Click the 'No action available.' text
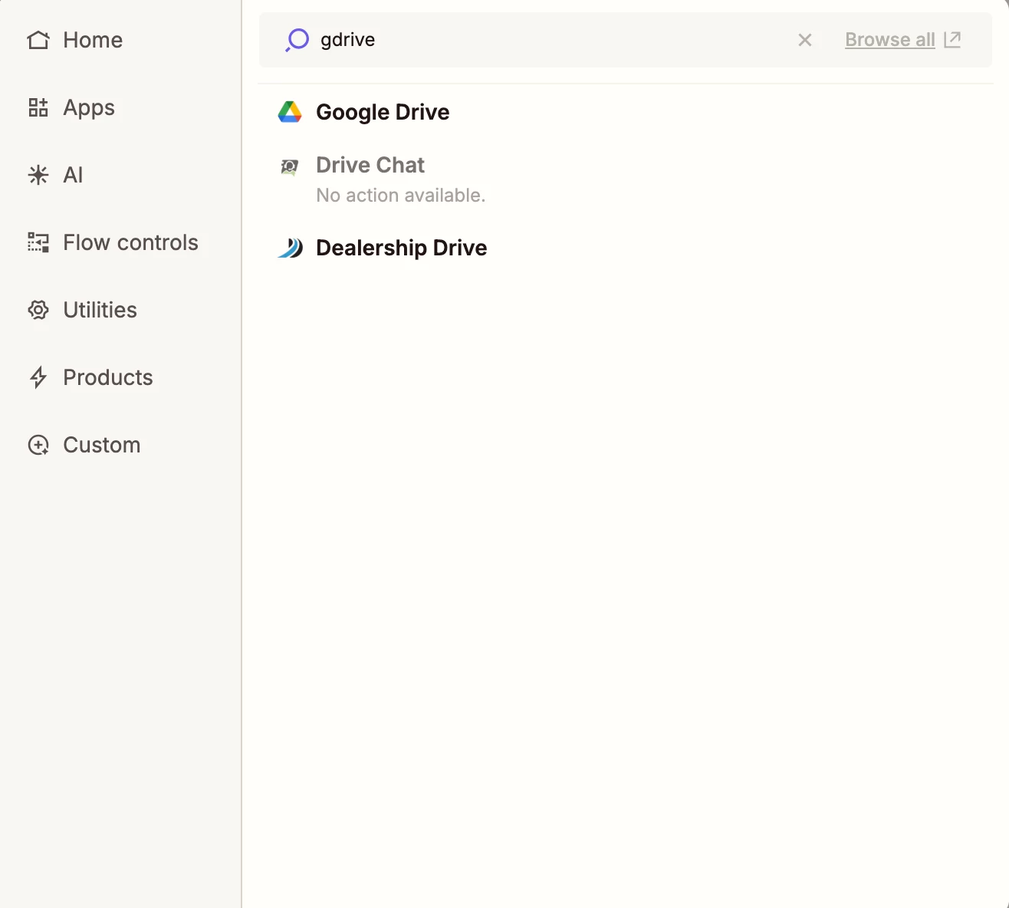This screenshot has height=908, width=1009. pyautogui.click(x=401, y=196)
